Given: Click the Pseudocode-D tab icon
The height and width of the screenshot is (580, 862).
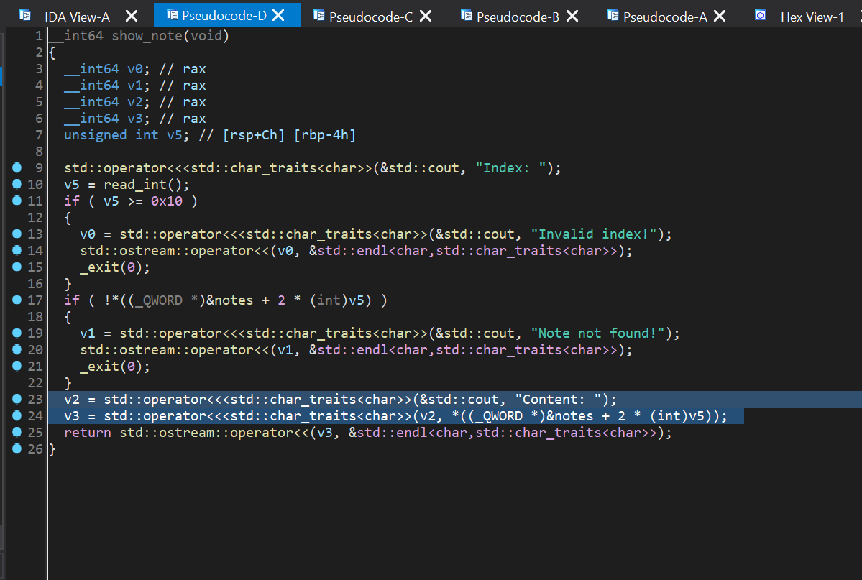Looking at the screenshot, I should point(172,15).
